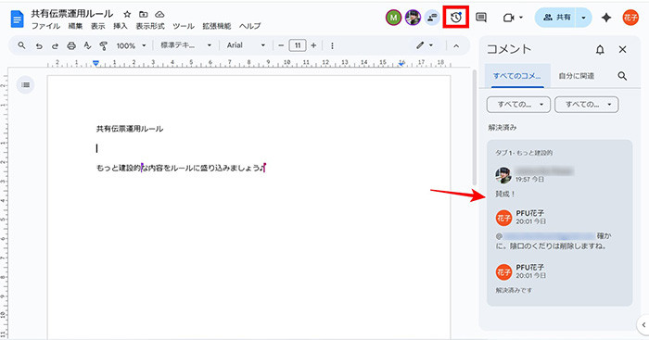The width and height of the screenshot is (649, 340).
Task: Open the Arial font dropdown
Action: (x=246, y=45)
